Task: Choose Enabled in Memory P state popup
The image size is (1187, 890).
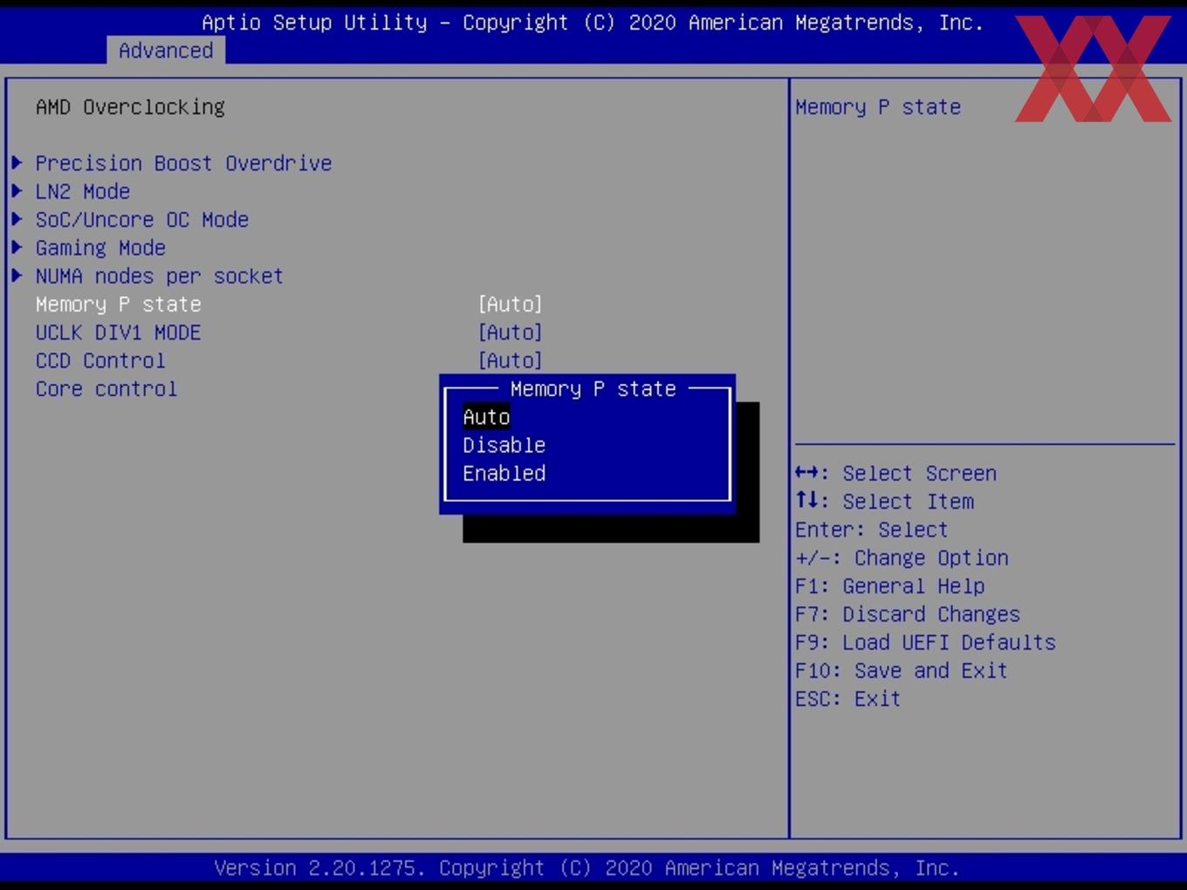Action: (504, 473)
